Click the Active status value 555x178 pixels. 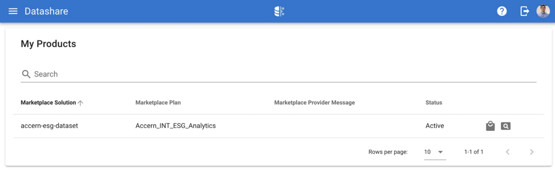point(434,126)
